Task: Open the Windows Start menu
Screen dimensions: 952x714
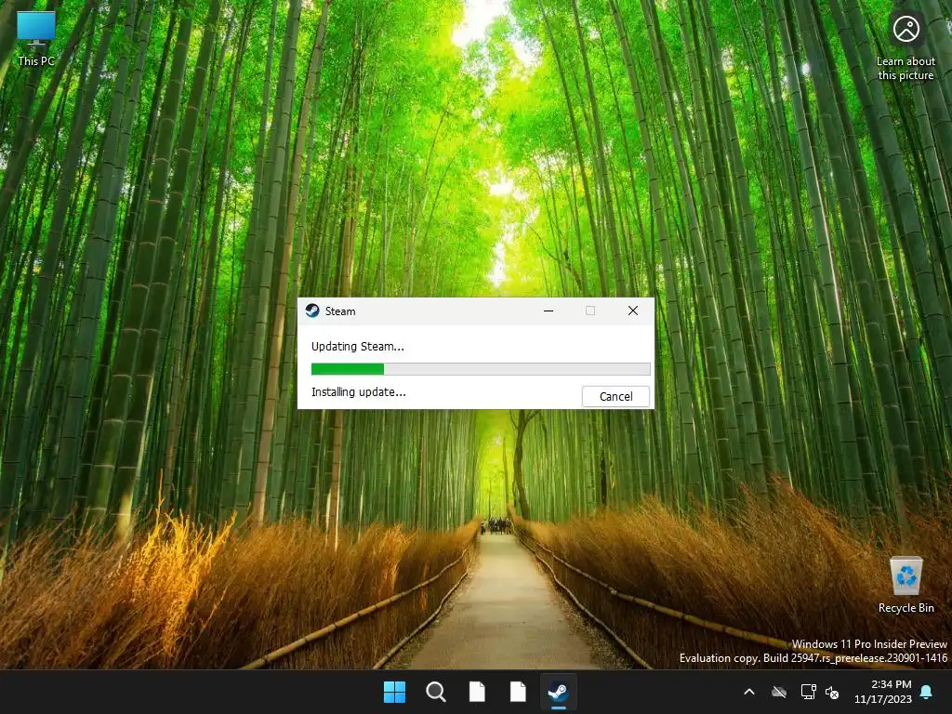Action: pyautogui.click(x=394, y=692)
